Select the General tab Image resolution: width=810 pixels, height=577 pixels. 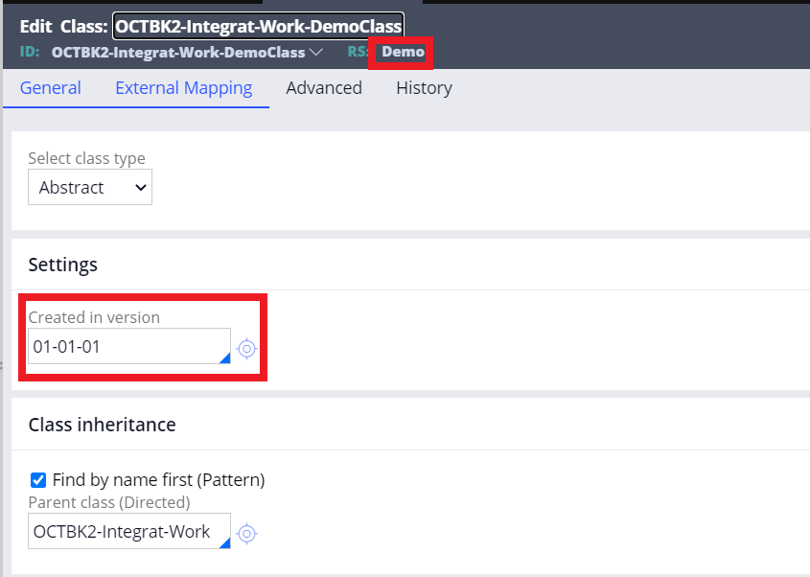[x=50, y=87]
